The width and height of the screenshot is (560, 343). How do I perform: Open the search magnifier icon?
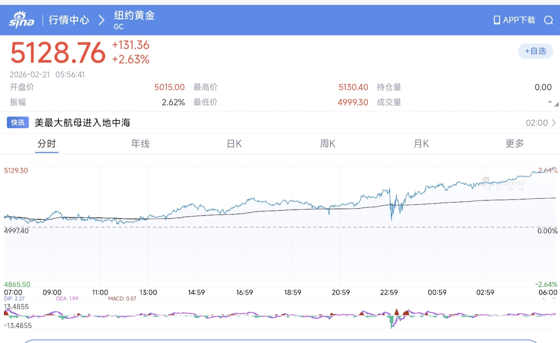[548, 20]
